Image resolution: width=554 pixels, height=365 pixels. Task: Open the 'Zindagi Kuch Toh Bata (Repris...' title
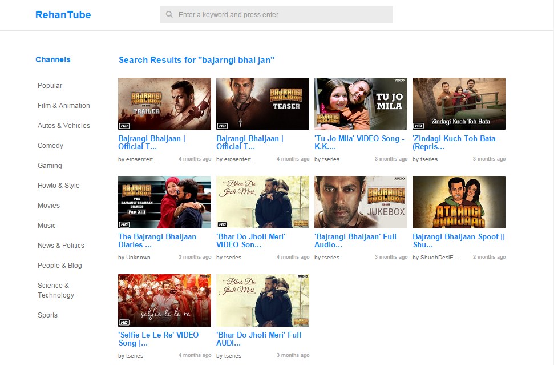click(x=454, y=143)
